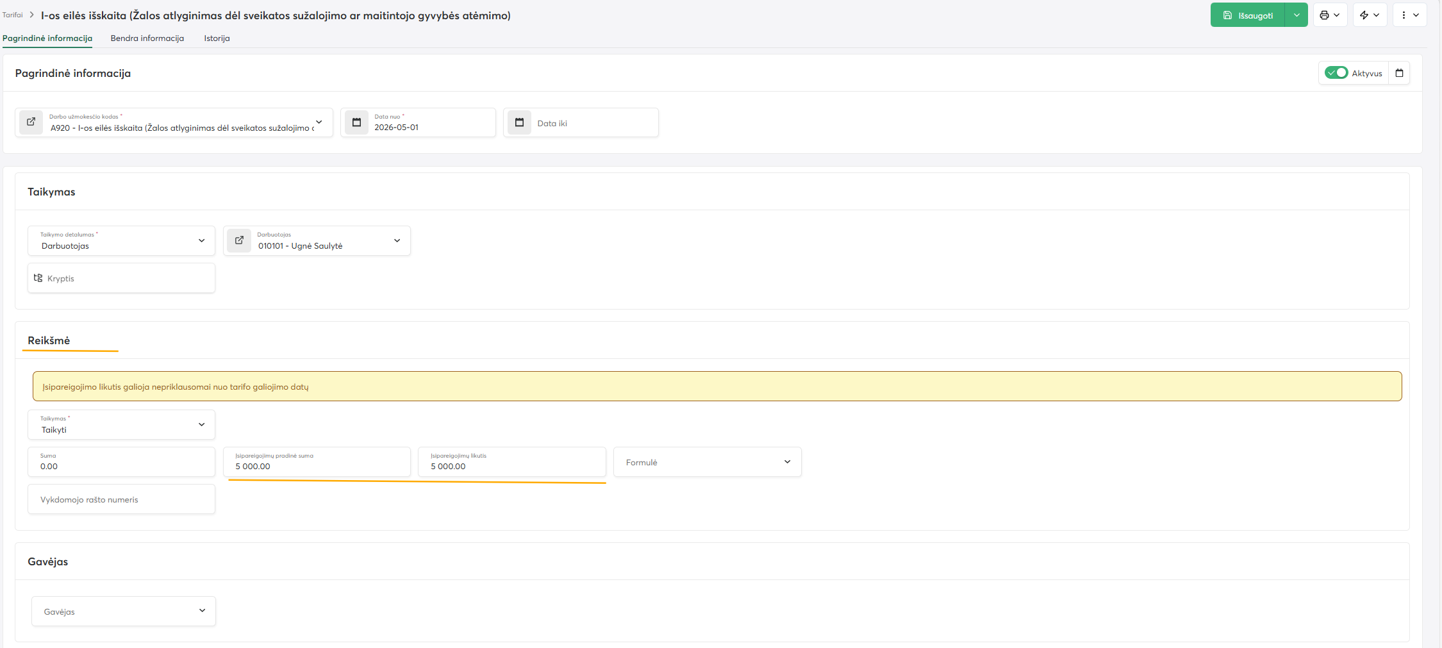This screenshot has width=1442, height=648.
Task: Click the Kryptis tree icon
Action: pyautogui.click(x=38, y=278)
